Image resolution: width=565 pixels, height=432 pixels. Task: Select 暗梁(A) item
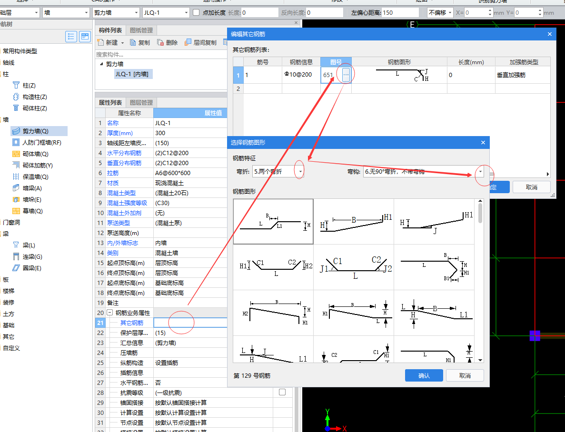[x=32, y=188]
